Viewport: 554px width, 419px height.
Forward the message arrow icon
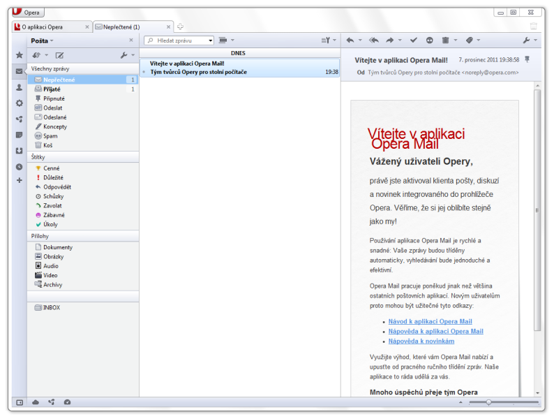(x=390, y=41)
